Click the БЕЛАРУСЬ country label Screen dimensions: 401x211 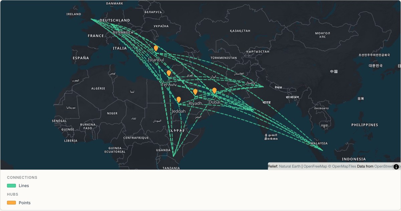[x=153, y=12]
